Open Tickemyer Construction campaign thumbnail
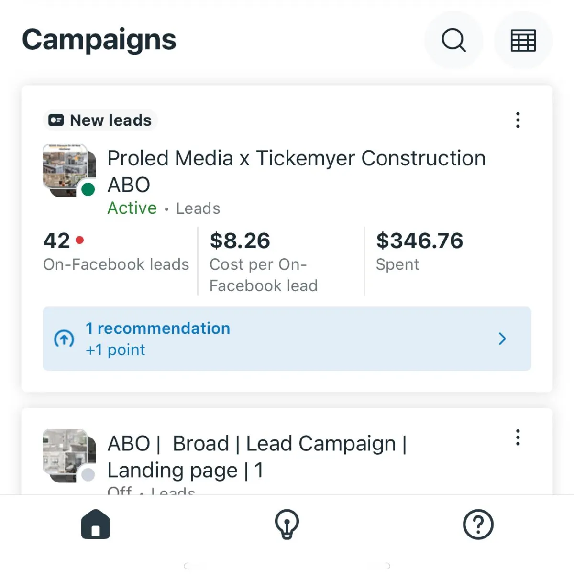The image size is (574, 580). coord(66,168)
